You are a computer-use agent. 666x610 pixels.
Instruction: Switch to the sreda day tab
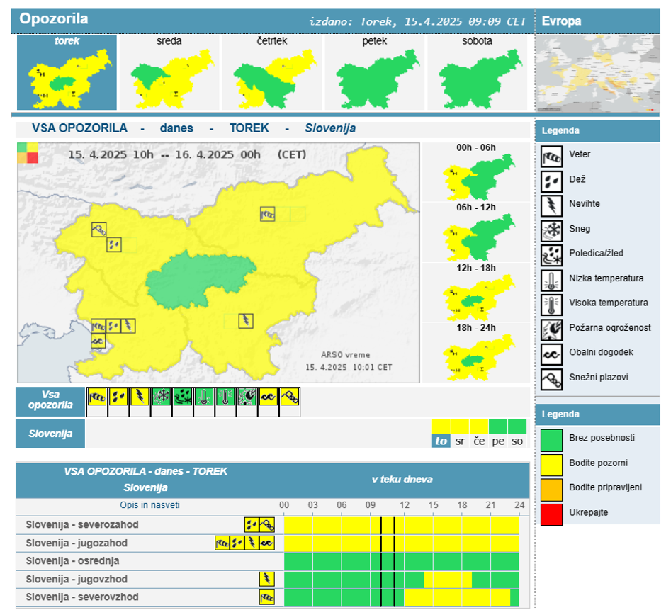coord(169,72)
